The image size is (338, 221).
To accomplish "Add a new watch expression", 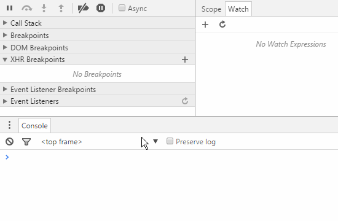I will click(205, 25).
